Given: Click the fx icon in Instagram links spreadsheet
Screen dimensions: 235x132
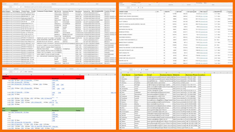Looking at the screenshot, I should 21,72.
